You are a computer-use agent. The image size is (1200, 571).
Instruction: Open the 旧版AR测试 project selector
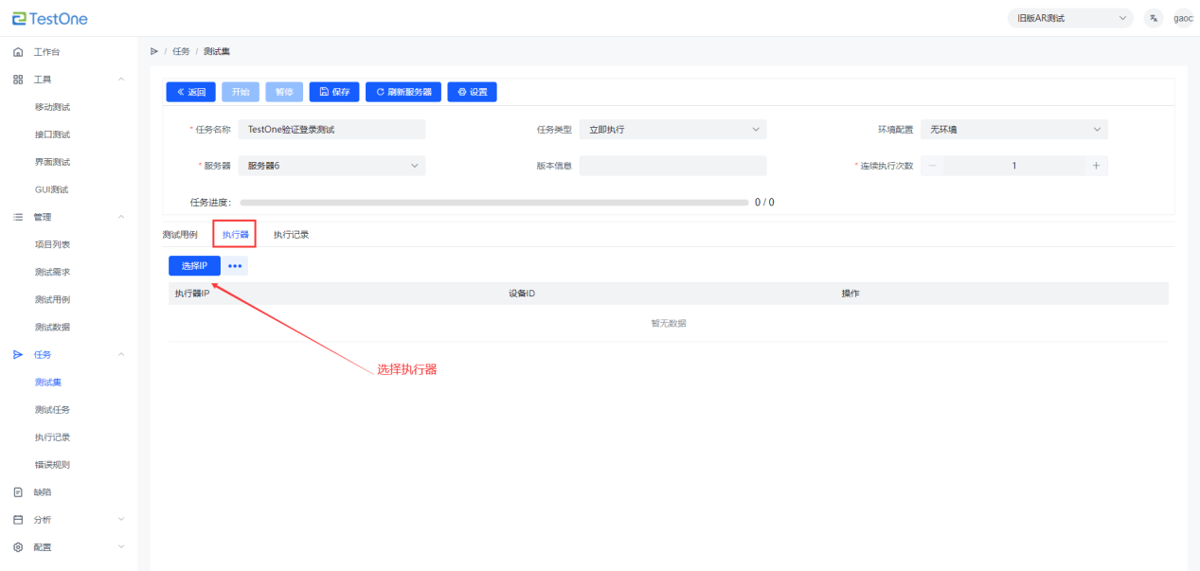[x=1069, y=18]
